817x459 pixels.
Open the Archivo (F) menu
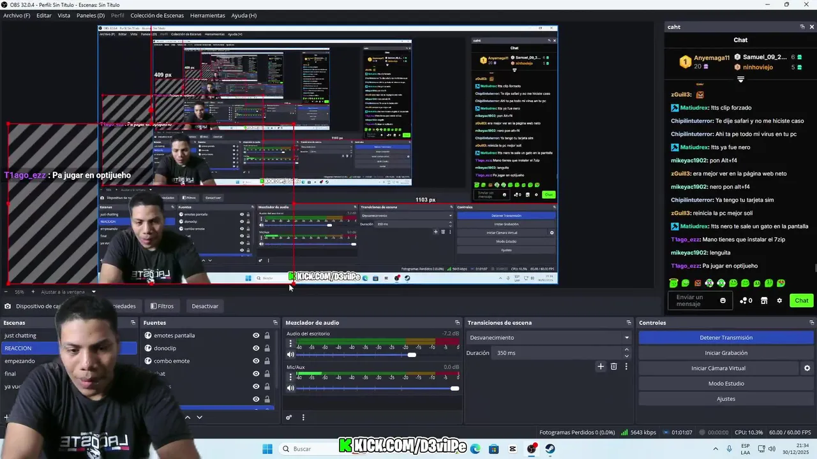[x=17, y=15]
